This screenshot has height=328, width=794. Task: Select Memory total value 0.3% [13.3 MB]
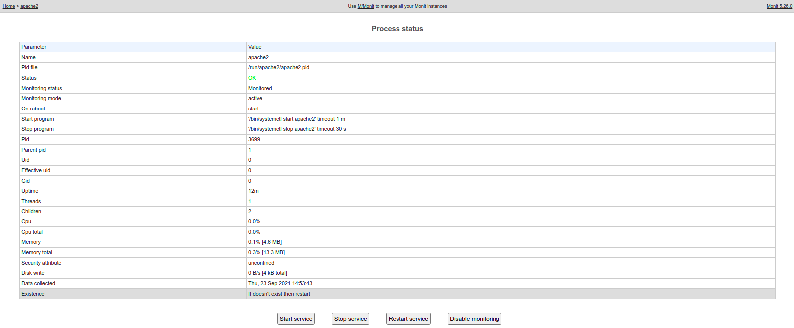pos(266,252)
